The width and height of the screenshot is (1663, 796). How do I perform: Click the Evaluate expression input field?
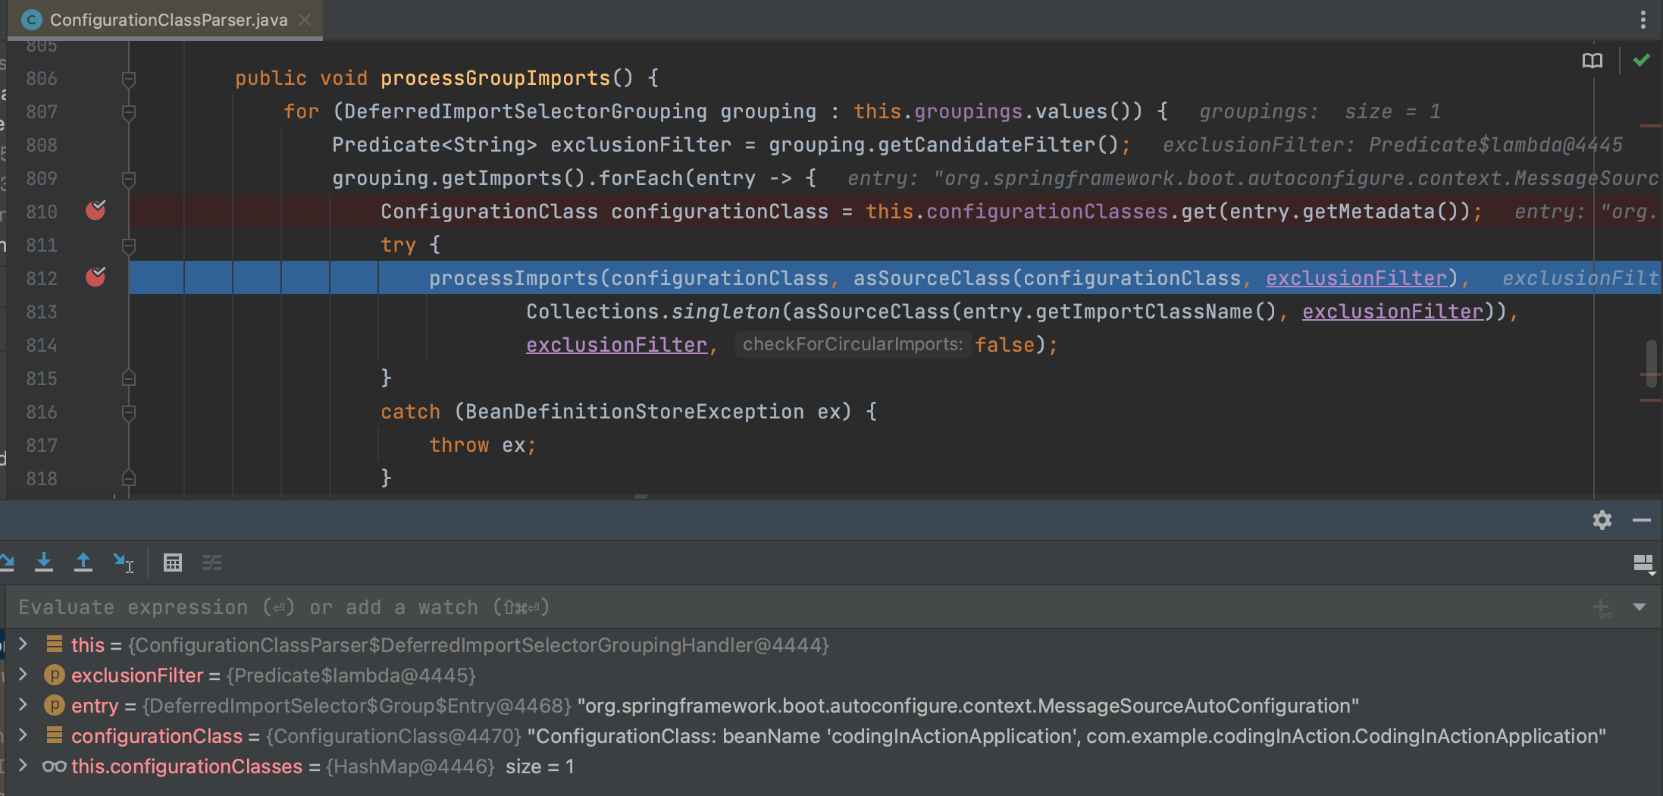[758, 607]
